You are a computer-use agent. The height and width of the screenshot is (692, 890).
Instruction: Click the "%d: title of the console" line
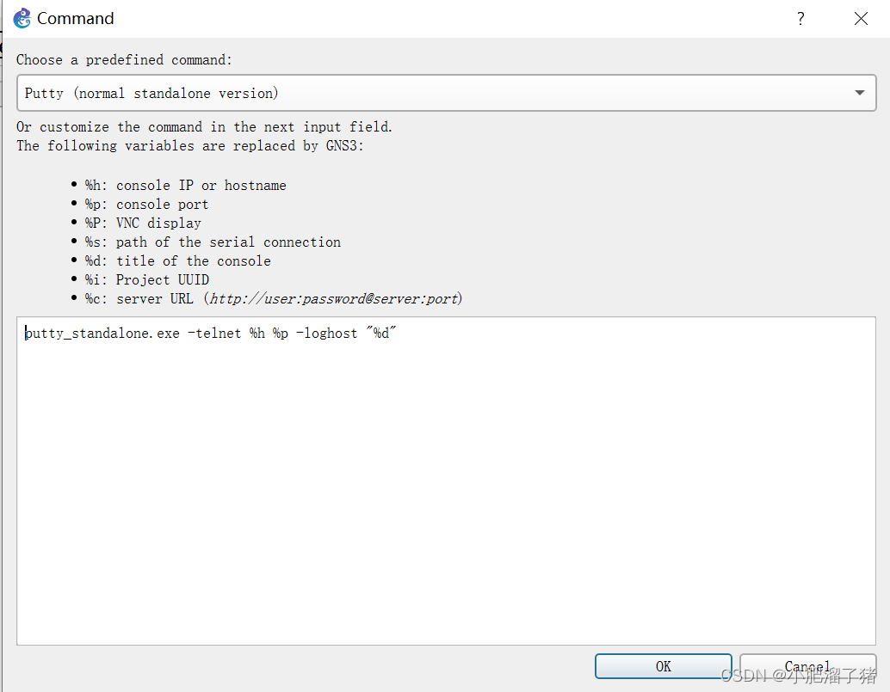pos(177,261)
